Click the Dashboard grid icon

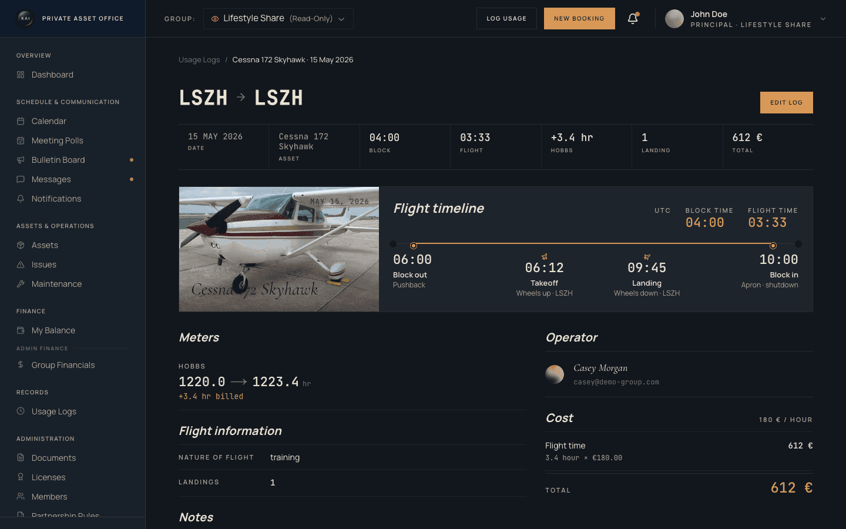click(x=21, y=75)
